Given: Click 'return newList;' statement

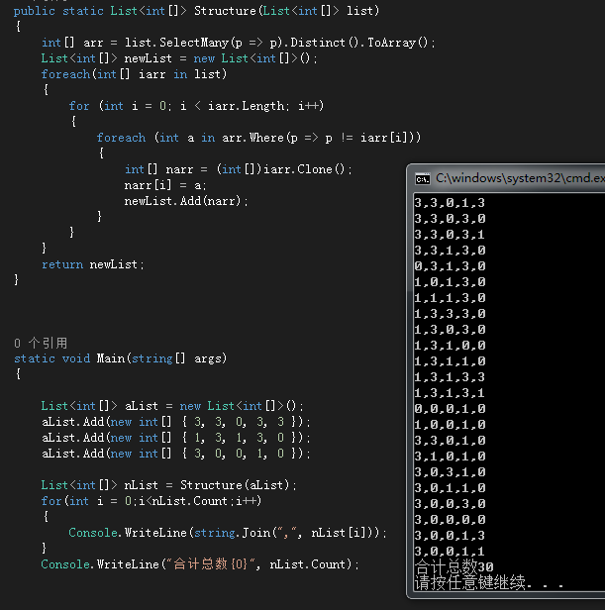Looking at the screenshot, I should point(93,264).
